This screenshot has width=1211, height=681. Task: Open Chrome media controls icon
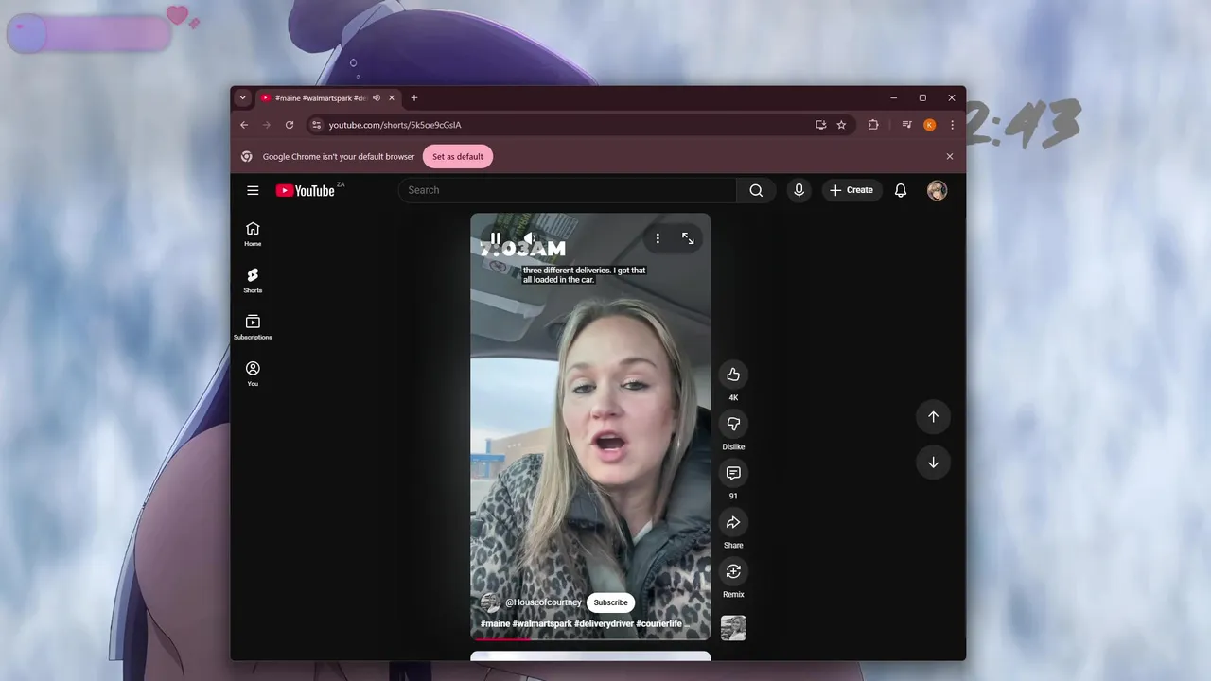906,125
